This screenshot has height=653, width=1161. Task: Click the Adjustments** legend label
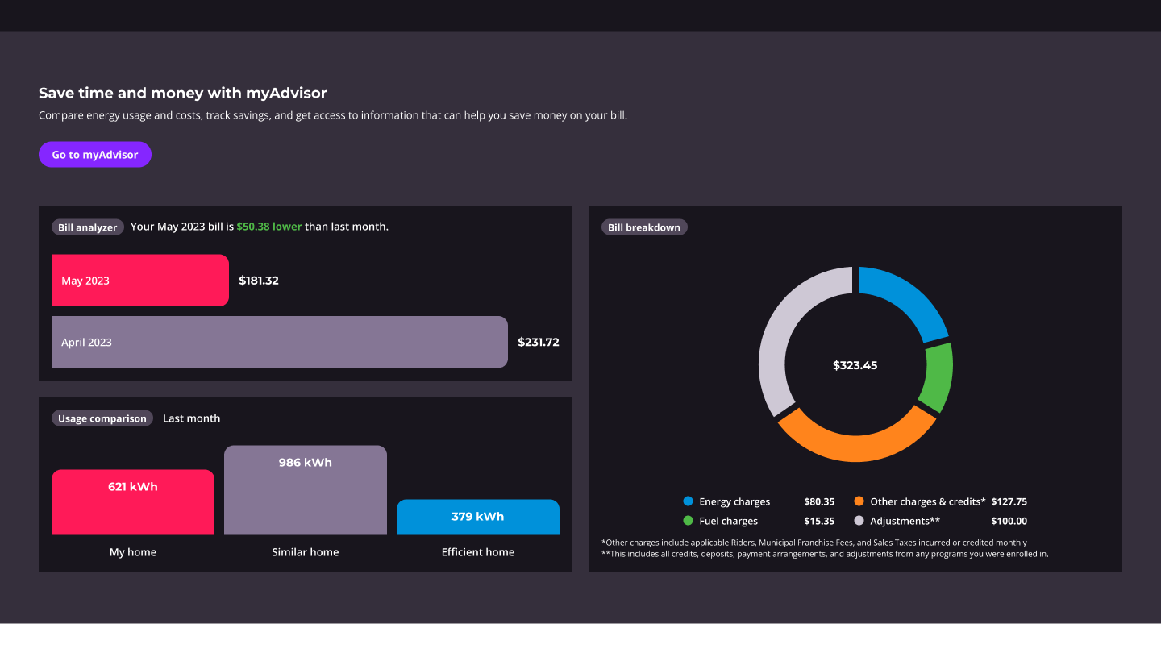pos(905,521)
